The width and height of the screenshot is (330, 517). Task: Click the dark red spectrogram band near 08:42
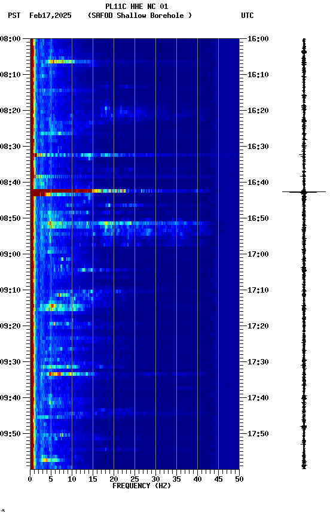pos(61,191)
